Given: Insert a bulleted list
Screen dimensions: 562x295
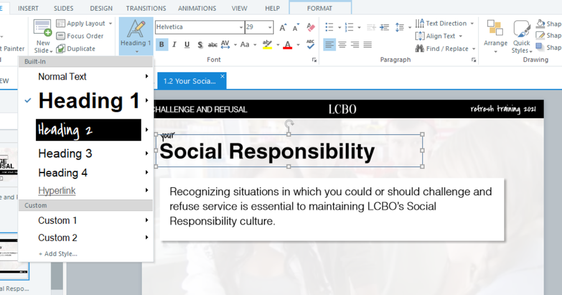Looking at the screenshot, I should click(330, 27).
